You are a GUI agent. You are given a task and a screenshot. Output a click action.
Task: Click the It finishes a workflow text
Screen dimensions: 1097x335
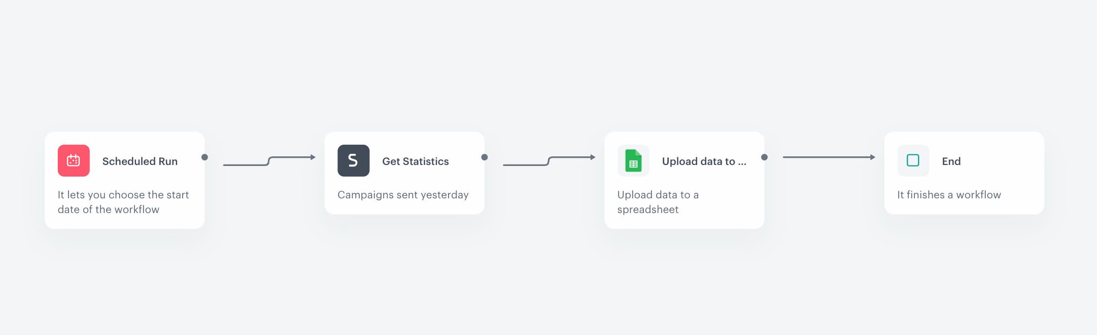[x=949, y=195]
